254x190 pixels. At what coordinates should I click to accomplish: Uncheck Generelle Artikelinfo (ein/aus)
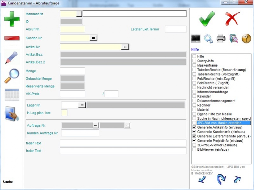point(194,127)
